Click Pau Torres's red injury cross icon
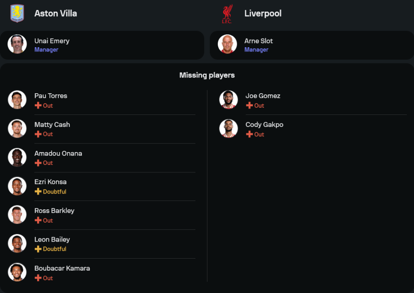 (38, 106)
